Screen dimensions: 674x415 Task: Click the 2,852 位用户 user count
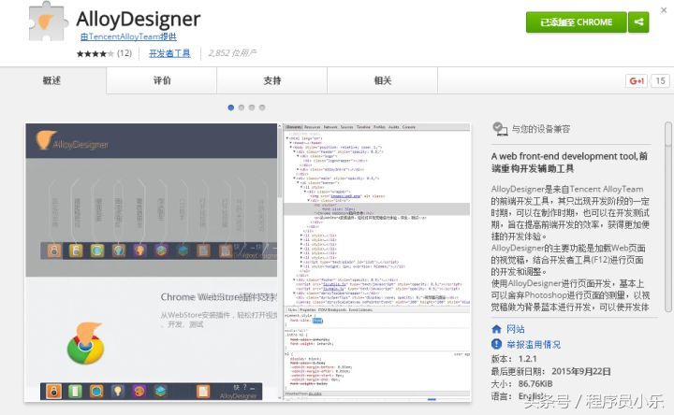tap(232, 53)
